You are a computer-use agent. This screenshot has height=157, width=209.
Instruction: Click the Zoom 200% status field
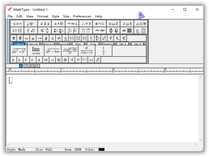coord(74,149)
